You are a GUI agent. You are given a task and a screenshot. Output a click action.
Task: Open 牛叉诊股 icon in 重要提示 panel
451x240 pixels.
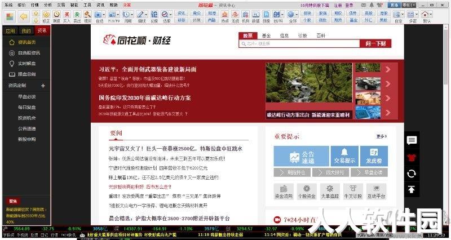pyautogui.click(x=353, y=192)
